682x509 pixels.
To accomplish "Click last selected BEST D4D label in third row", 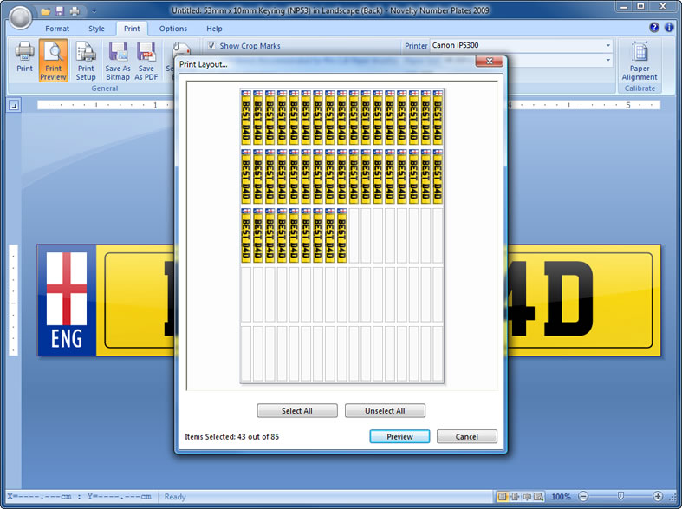I will coord(342,236).
